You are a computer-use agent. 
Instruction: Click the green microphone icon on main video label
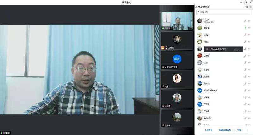pyautogui.click(x=2, y=133)
